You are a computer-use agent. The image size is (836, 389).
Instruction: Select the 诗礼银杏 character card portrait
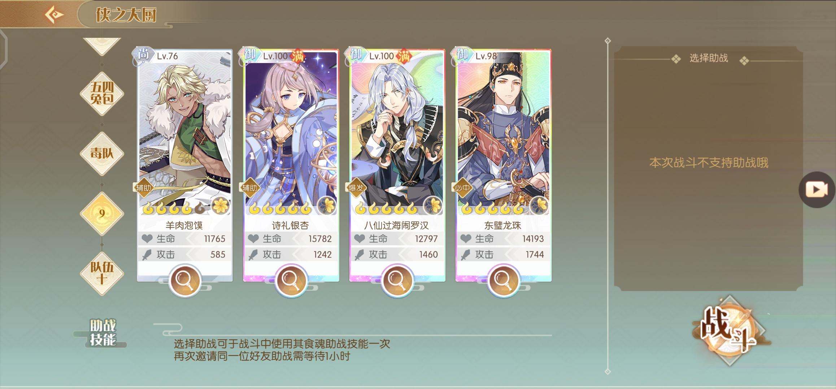coord(291,133)
